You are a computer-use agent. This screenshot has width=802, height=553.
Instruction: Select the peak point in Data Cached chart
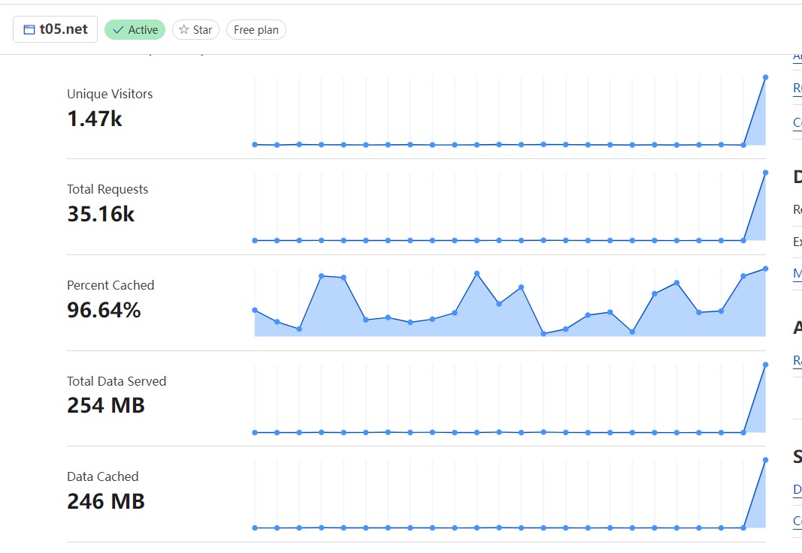[765, 460]
